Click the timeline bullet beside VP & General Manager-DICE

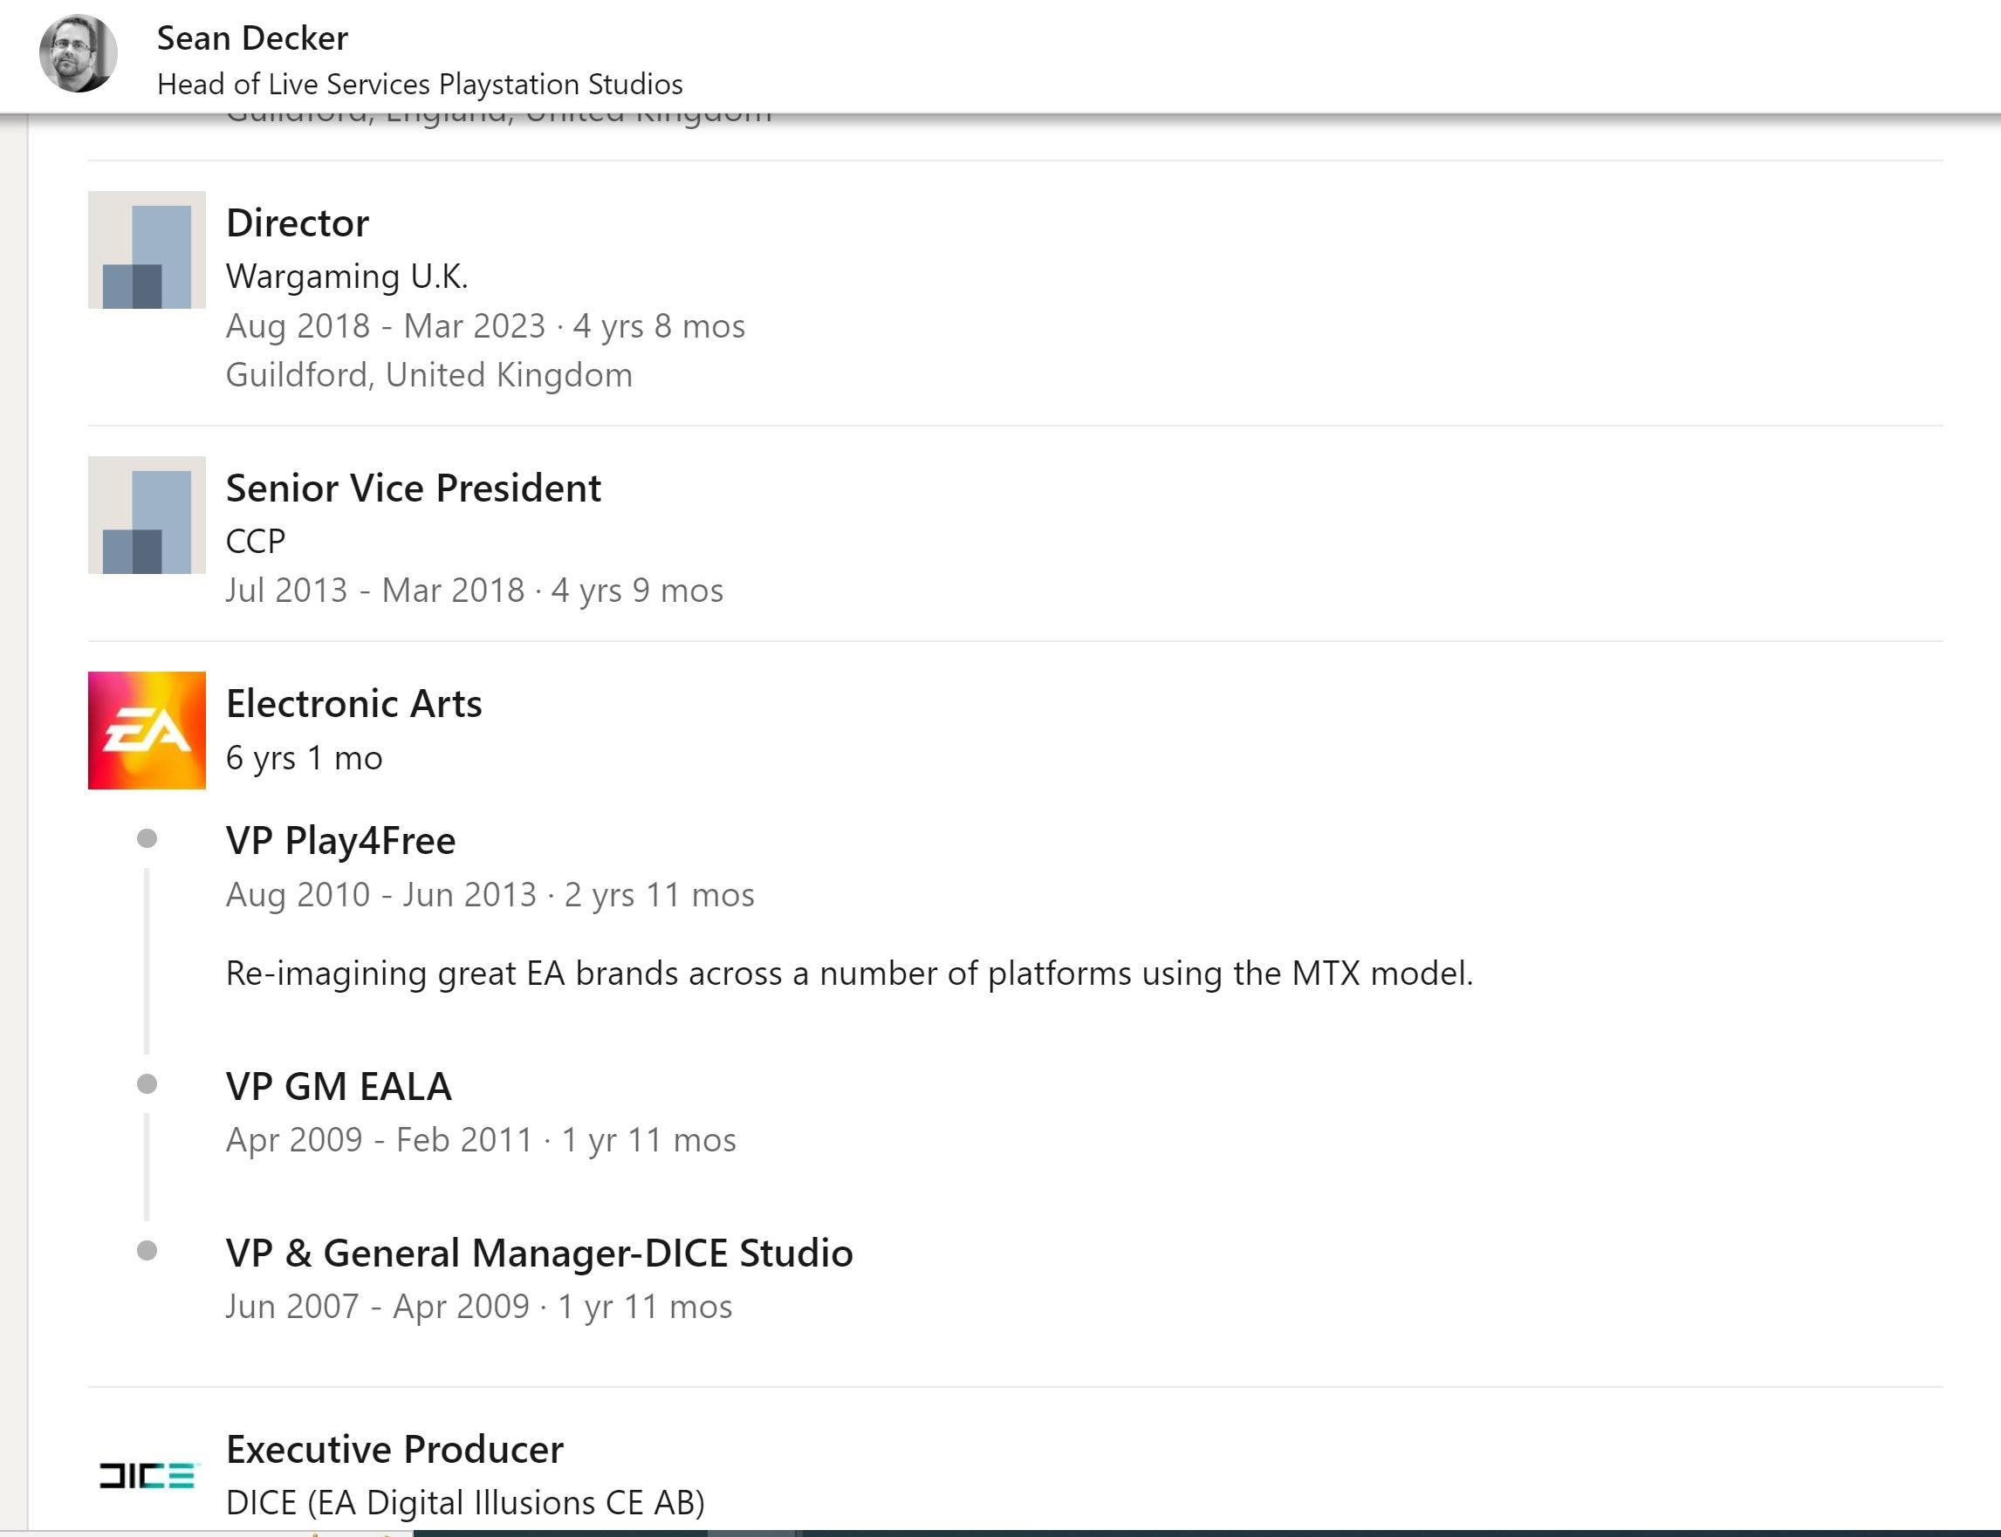click(x=147, y=1251)
